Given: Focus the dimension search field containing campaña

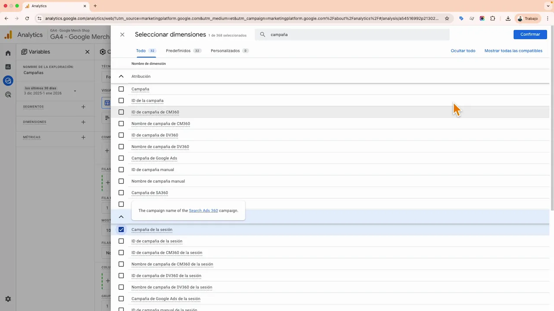Looking at the screenshot, I should click(352, 35).
